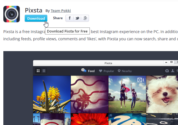This screenshot has height=125, width=178.
Task: Share on Twitter bird icon
Action: [77, 18]
